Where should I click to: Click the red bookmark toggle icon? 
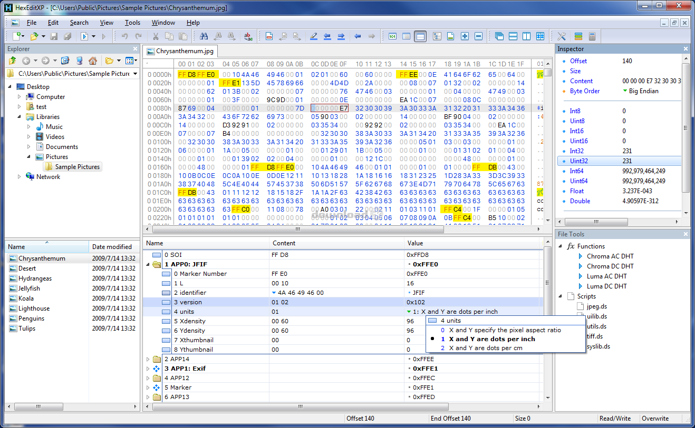(x=269, y=36)
